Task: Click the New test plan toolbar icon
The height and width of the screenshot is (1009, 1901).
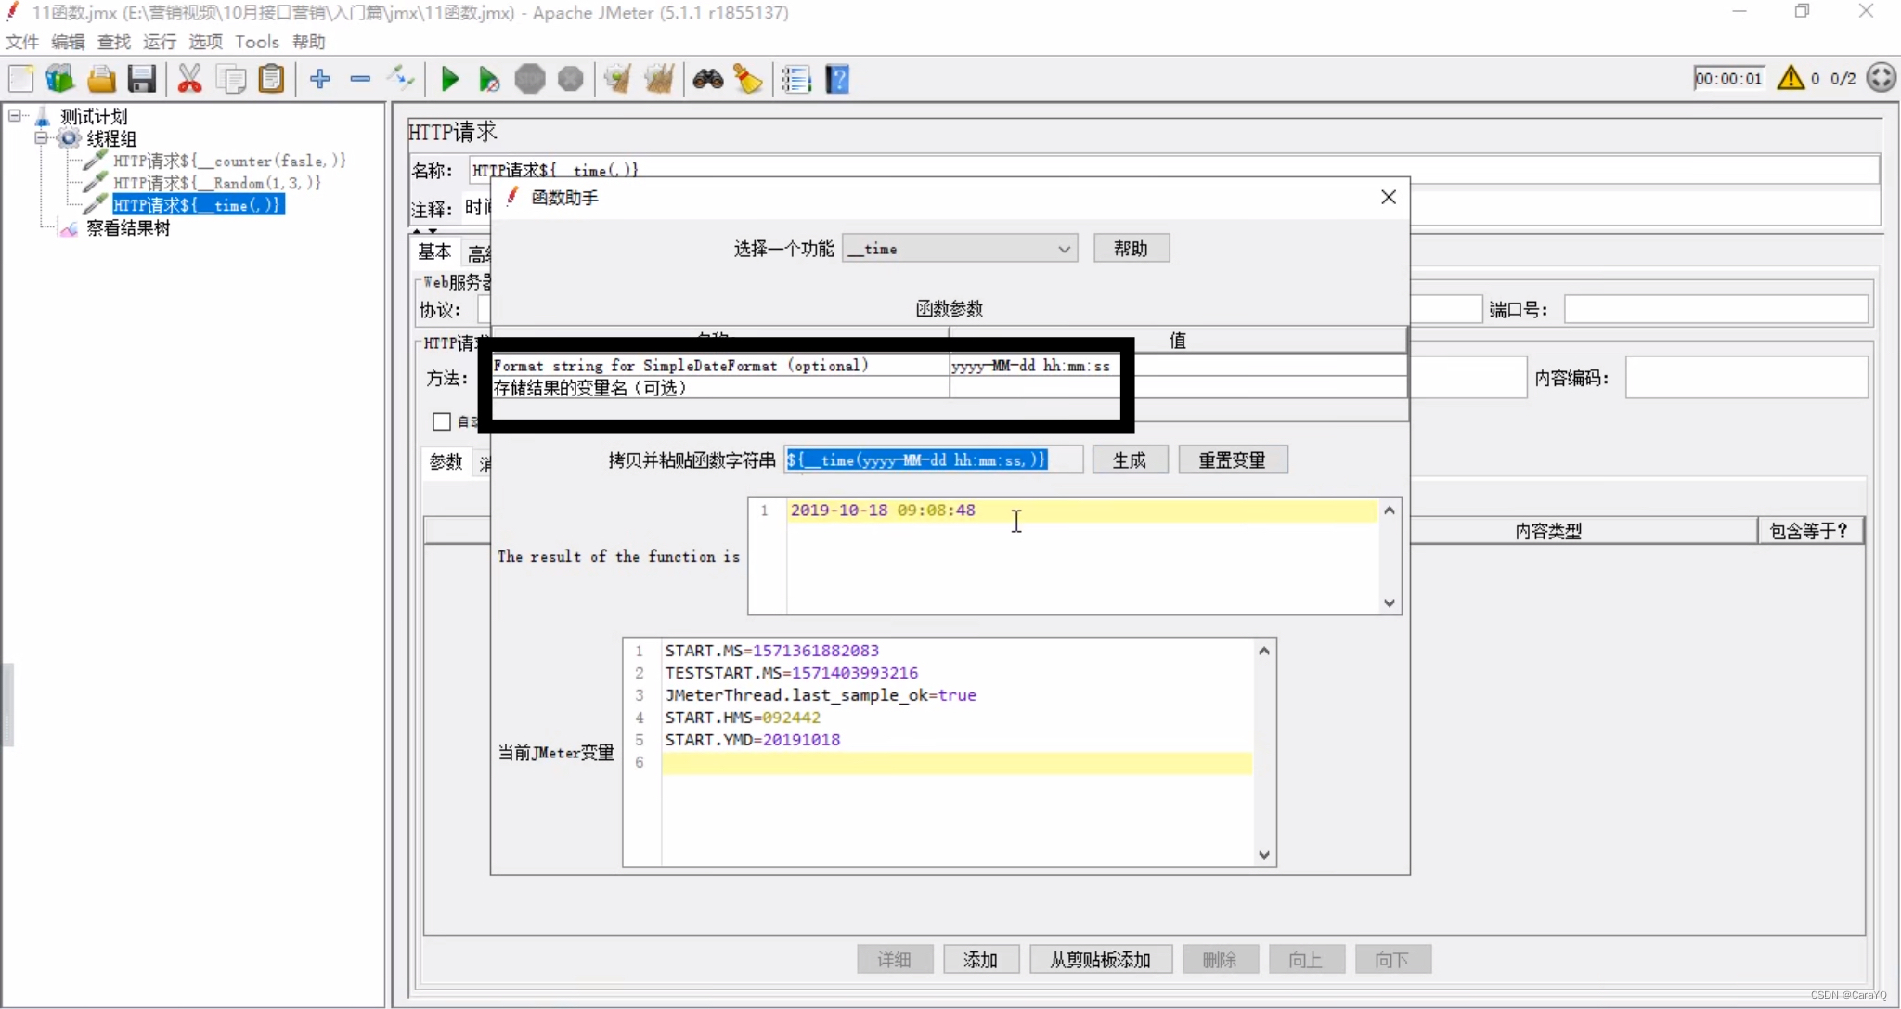Action: click(x=20, y=79)
